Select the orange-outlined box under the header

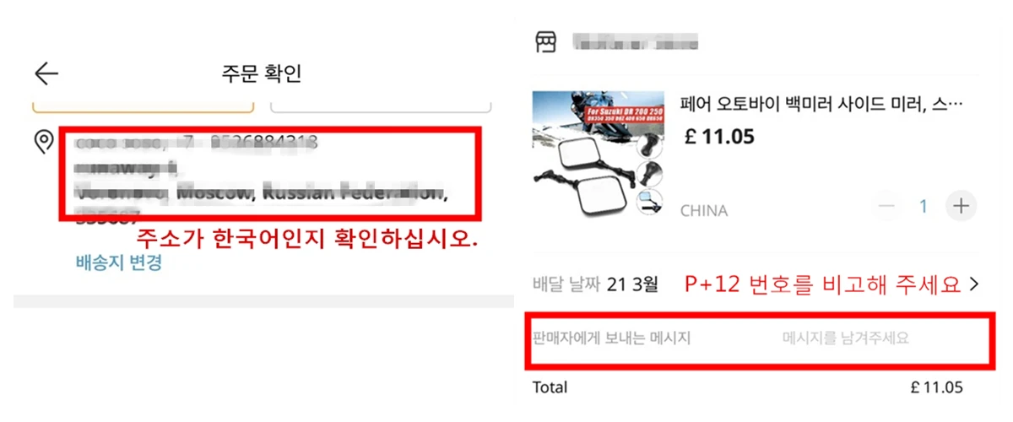(143, 105)
